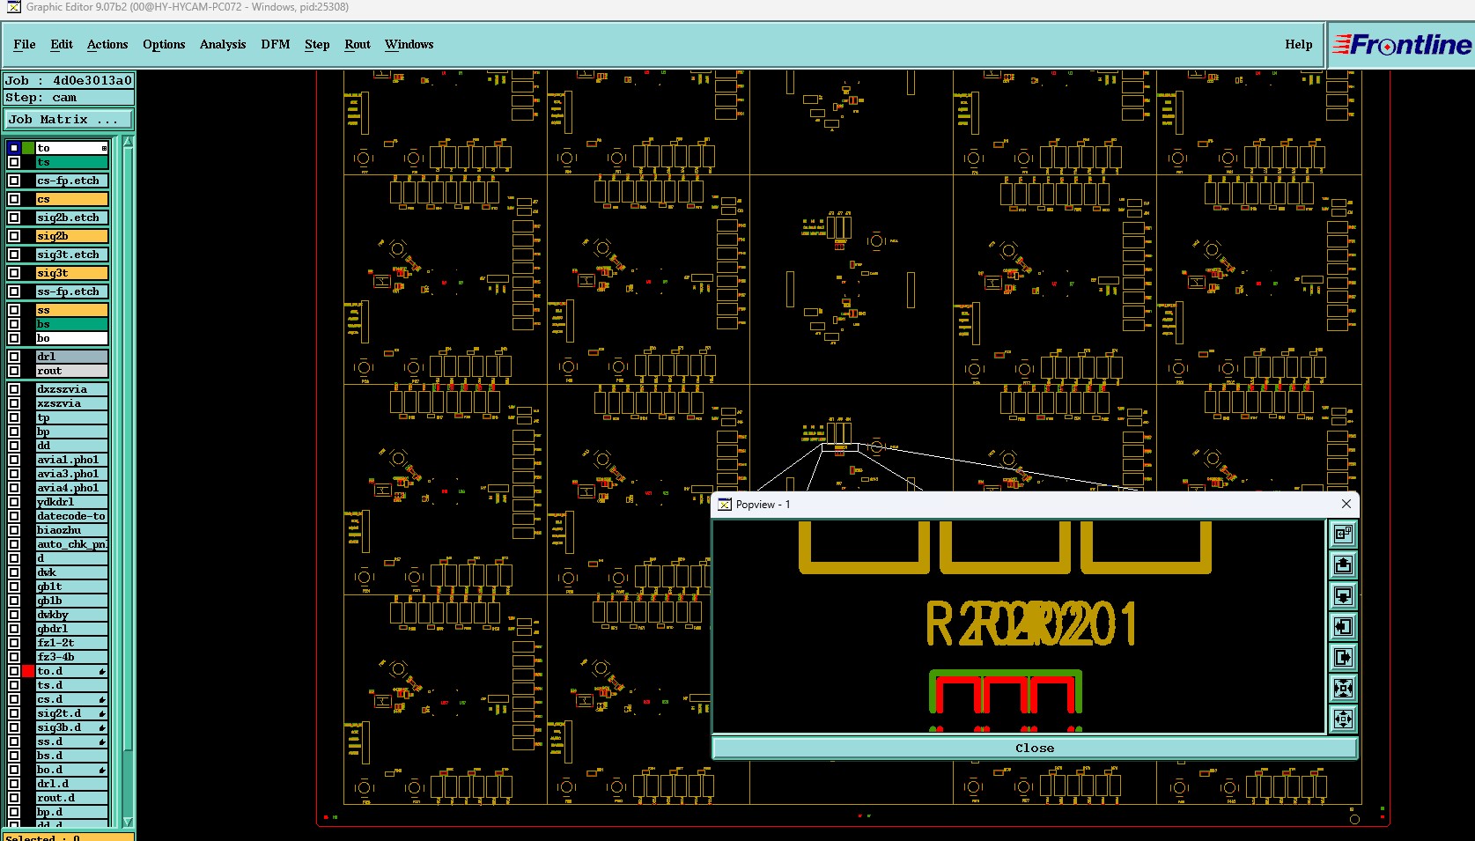
Task: Close Popview with the X button
Action: click(x=1346, y=504)
